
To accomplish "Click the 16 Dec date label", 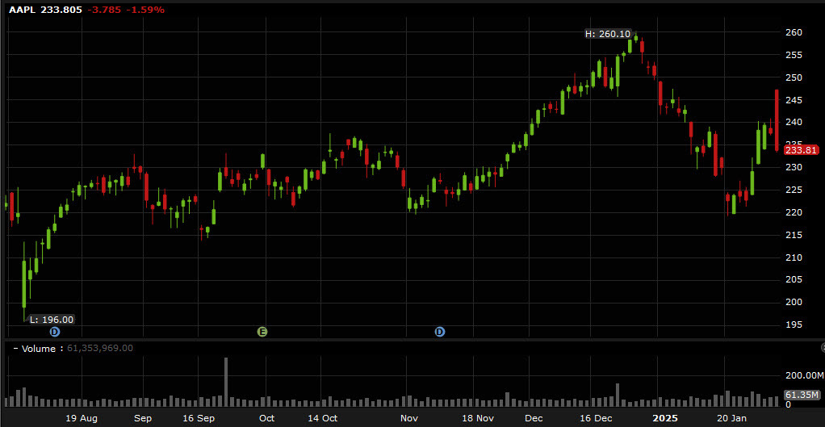I will coord(596,419).
